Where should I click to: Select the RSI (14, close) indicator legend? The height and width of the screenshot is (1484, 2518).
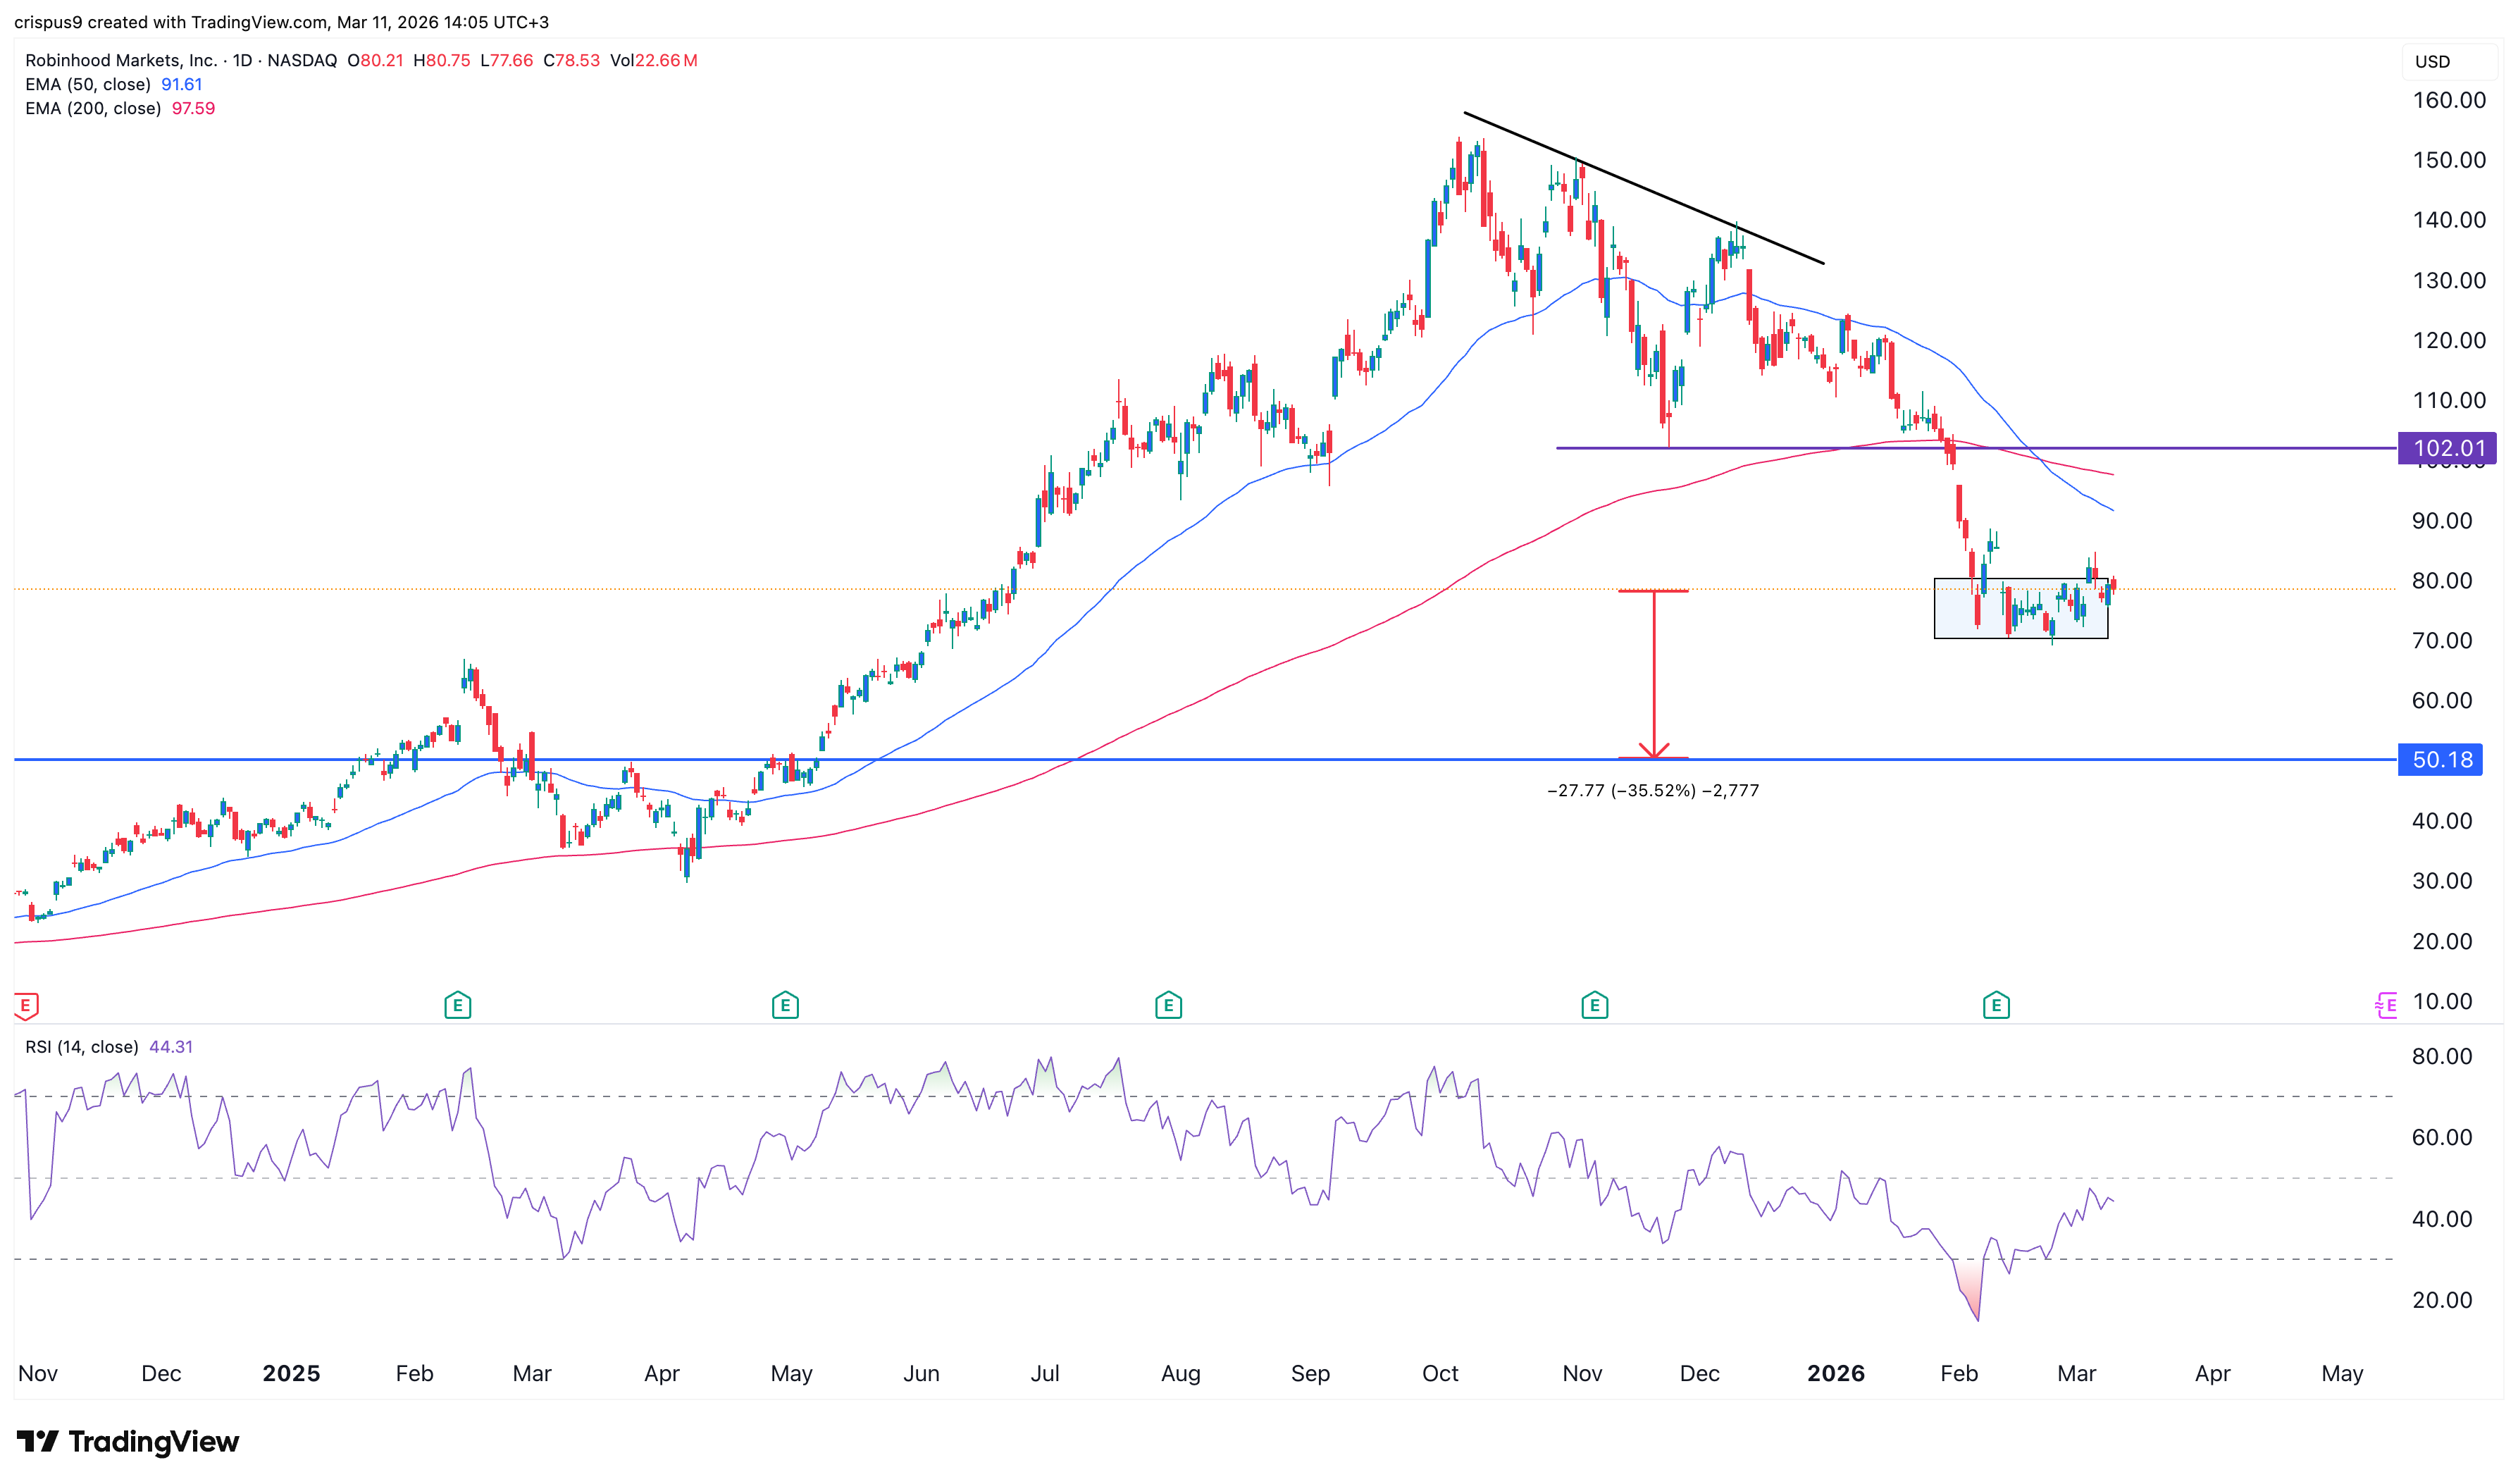tap(82, 1047)
